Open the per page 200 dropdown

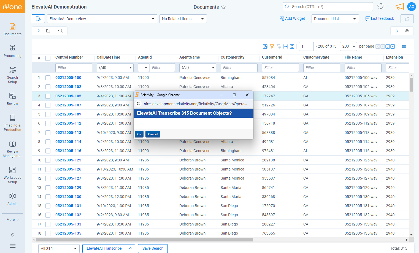(348, 46)
